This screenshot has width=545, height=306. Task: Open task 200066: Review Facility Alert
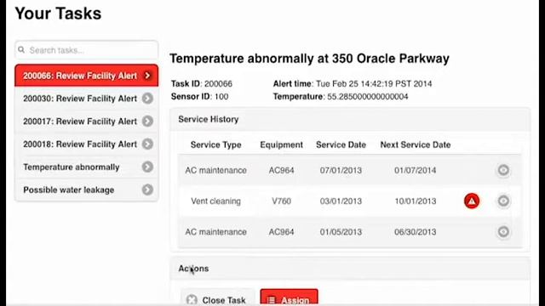(x=87, y=76)
